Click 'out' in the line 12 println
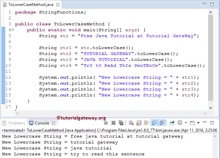The image size is (220, 158). 64,77
